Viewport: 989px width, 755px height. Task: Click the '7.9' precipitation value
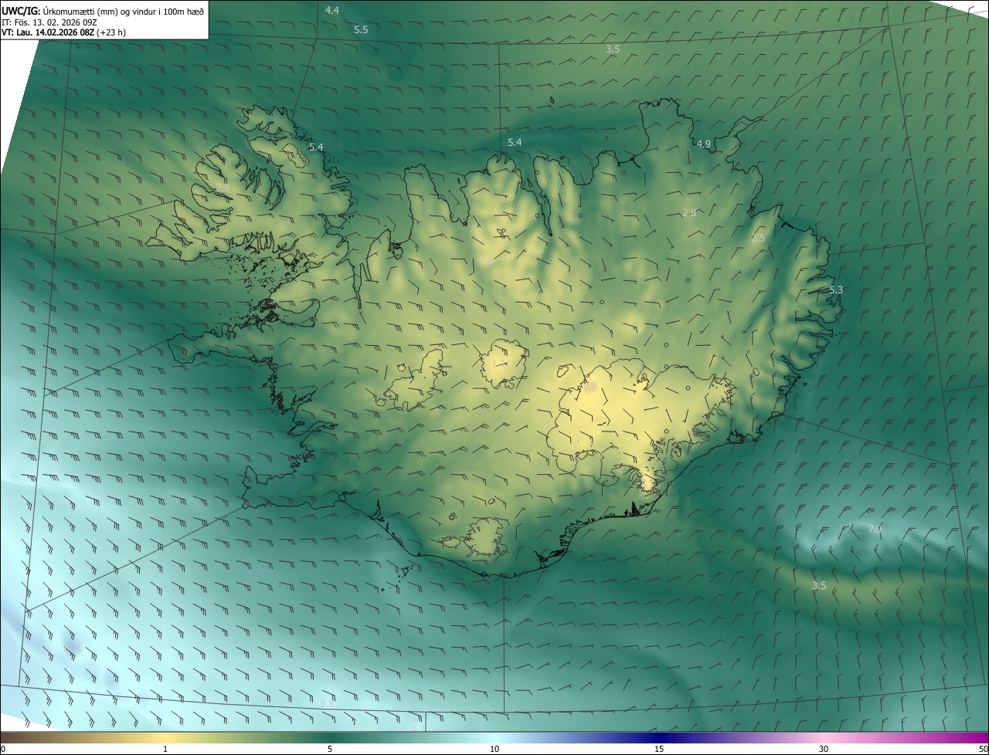click(x=875, y=530)
